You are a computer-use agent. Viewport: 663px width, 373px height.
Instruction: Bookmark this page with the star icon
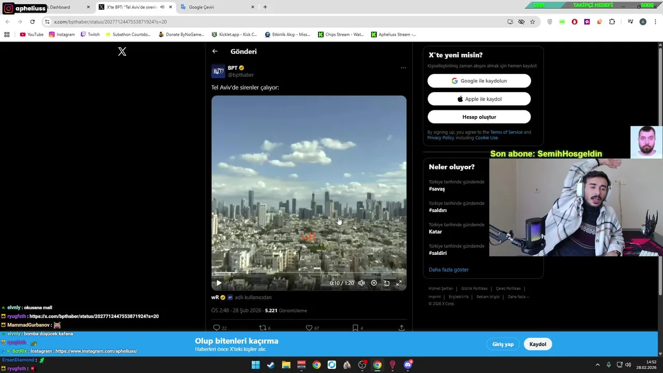tap(532, 22)
